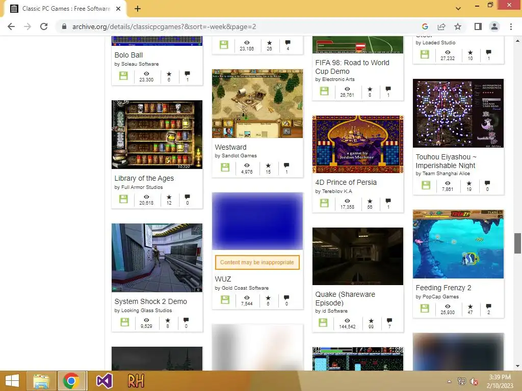This screenshot has height=391, width=522.
Task: Click software floppy icon under Touhou Eiyashou
Action: pyautogui.click(x=426, y=185)
